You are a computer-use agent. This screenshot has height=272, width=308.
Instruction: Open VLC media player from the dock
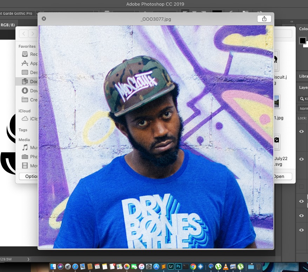tap(226, 267)
